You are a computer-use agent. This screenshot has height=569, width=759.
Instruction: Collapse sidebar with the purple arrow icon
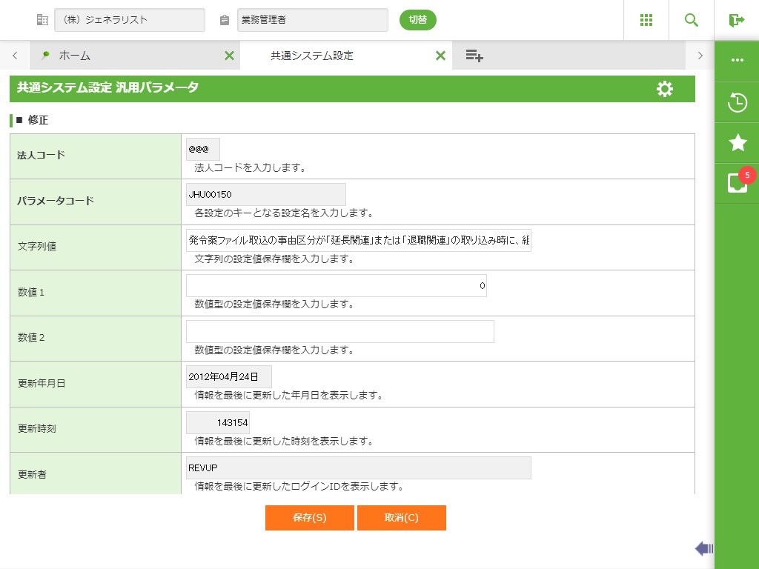tap(703, 548)
